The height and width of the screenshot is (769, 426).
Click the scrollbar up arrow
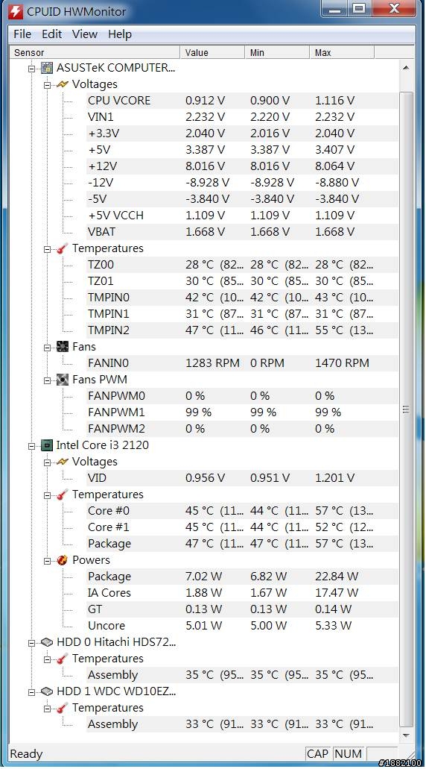tap(405, 68)
